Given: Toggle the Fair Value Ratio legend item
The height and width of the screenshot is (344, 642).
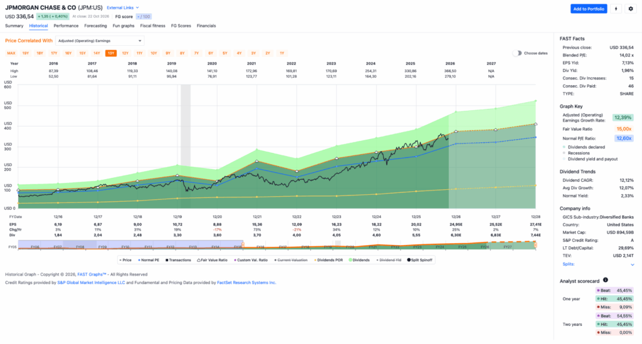Looking at the screenshot, I should coord(212,260).
